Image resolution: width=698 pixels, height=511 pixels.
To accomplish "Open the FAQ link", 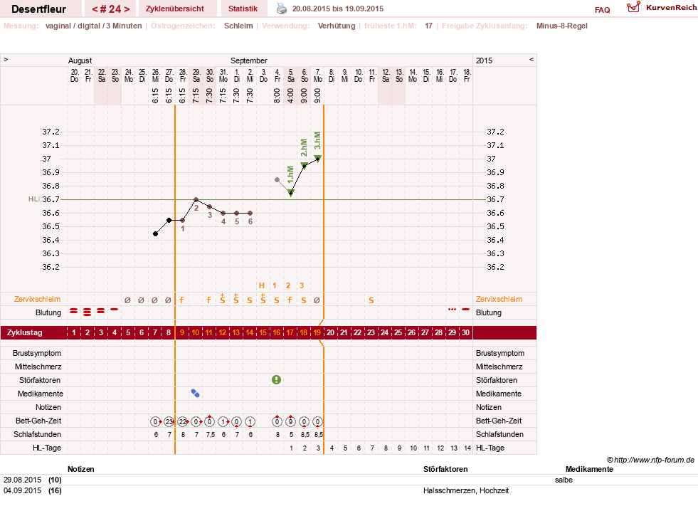I will [x=602, y=10].
